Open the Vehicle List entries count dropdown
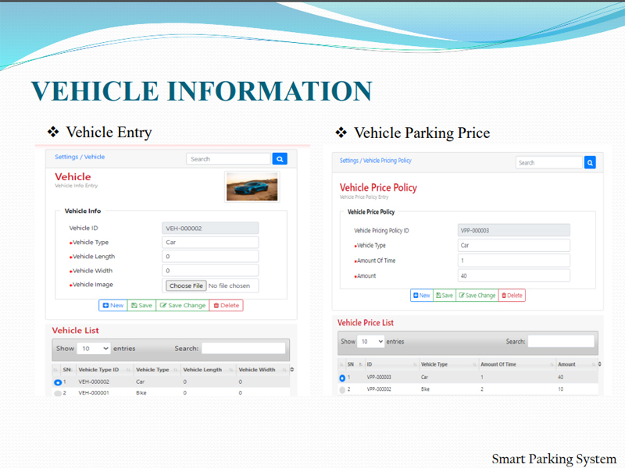The height and width of the screenshot is (468, 625). point(94,349)
